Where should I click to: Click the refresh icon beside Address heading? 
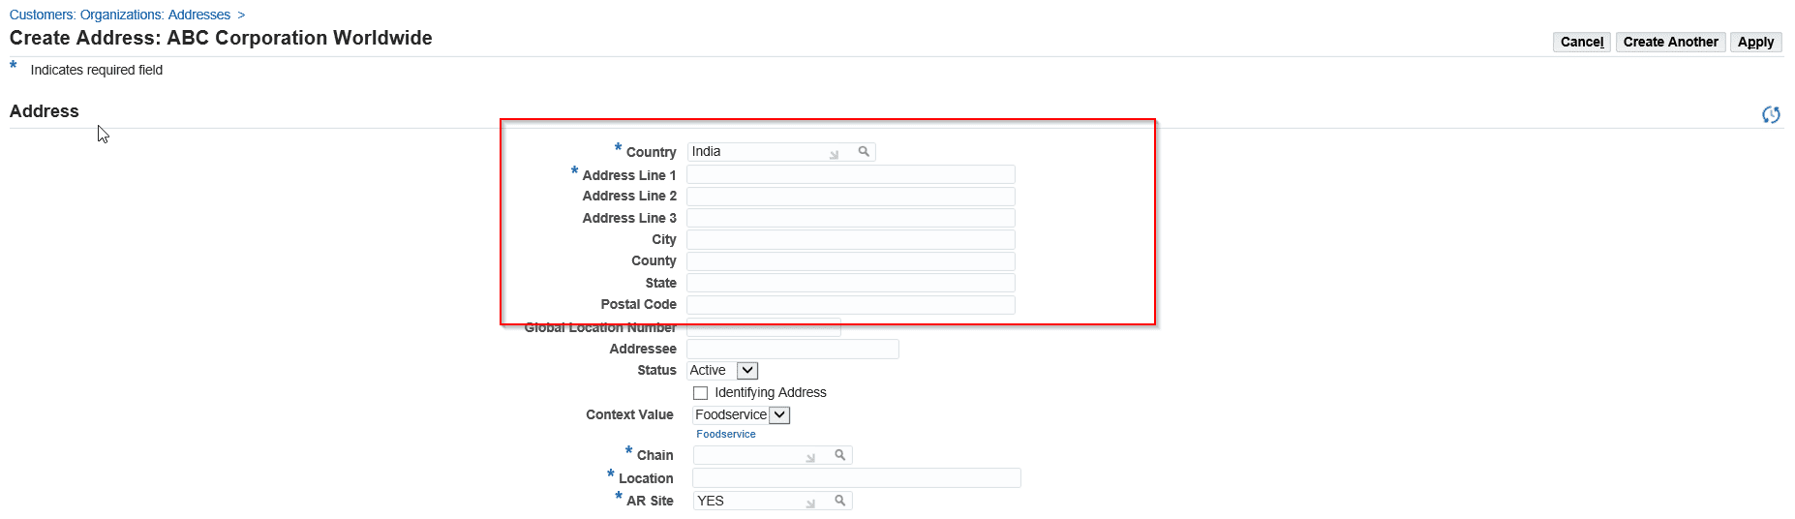point(1771,114)
